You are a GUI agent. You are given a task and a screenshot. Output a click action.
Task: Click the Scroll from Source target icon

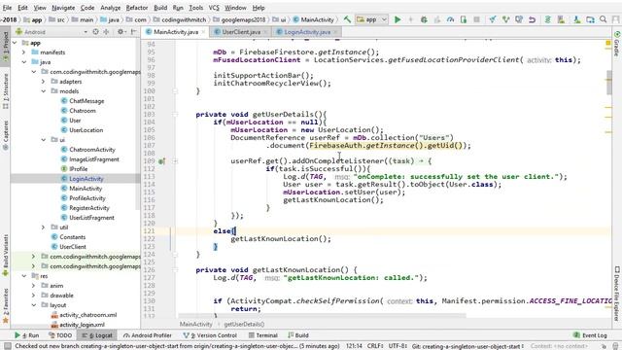pos(95,32)
